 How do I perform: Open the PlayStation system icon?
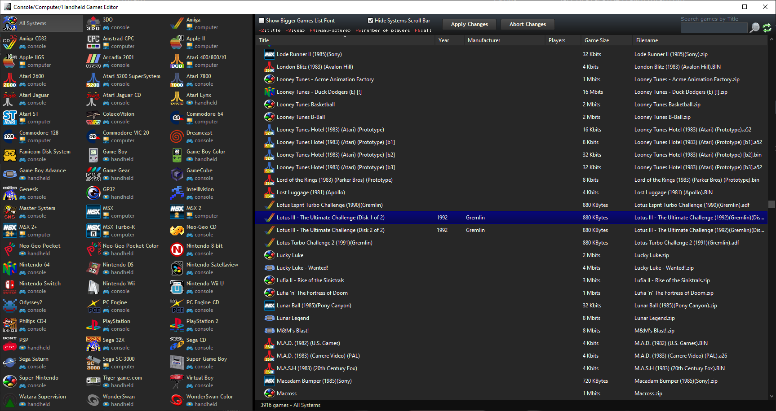click(93, 325)
